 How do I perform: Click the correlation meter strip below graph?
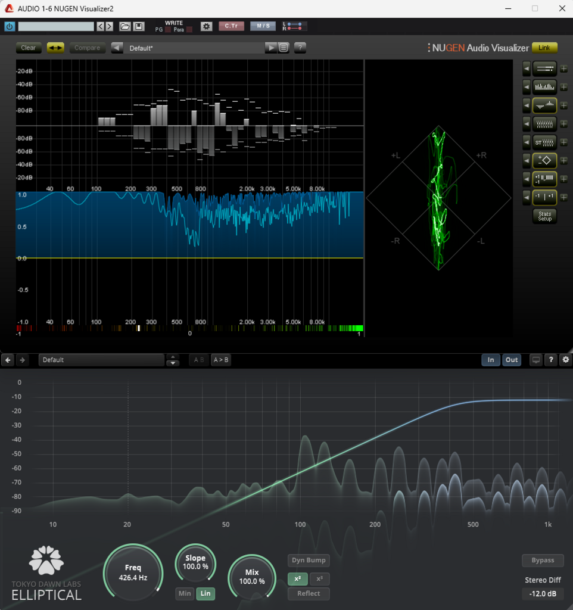point(190,328)
